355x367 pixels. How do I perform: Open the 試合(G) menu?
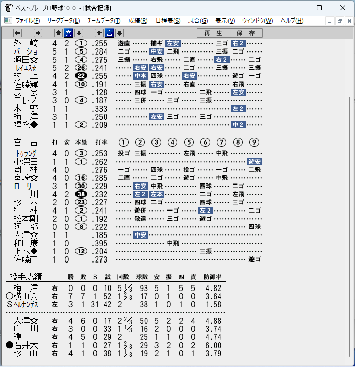tap(197, 21)
